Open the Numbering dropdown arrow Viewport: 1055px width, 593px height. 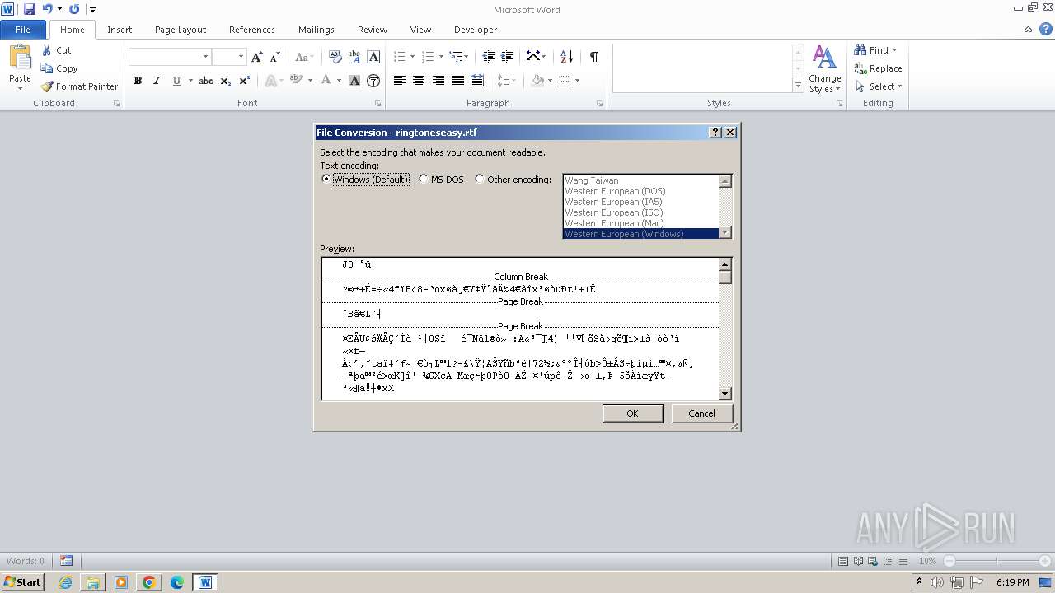point(441,57)
